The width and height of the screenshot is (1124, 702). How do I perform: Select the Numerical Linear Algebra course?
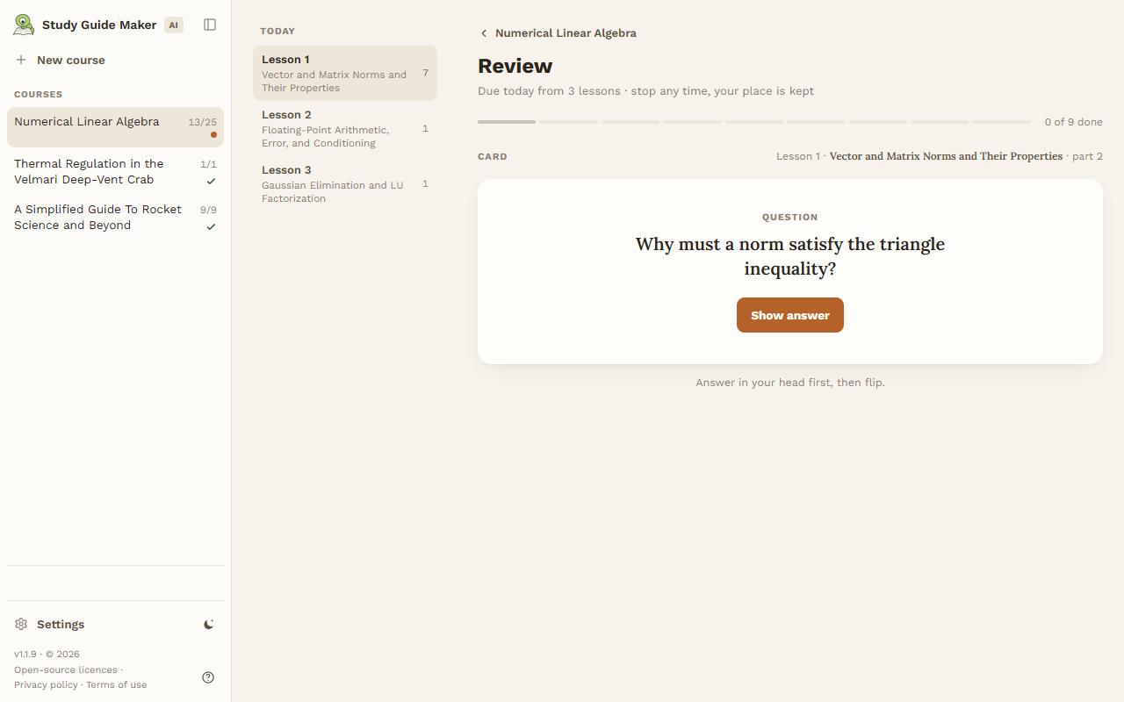(115, 127)
